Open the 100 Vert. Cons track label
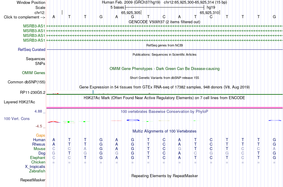283x187 pixels. [x=17, y=119]
